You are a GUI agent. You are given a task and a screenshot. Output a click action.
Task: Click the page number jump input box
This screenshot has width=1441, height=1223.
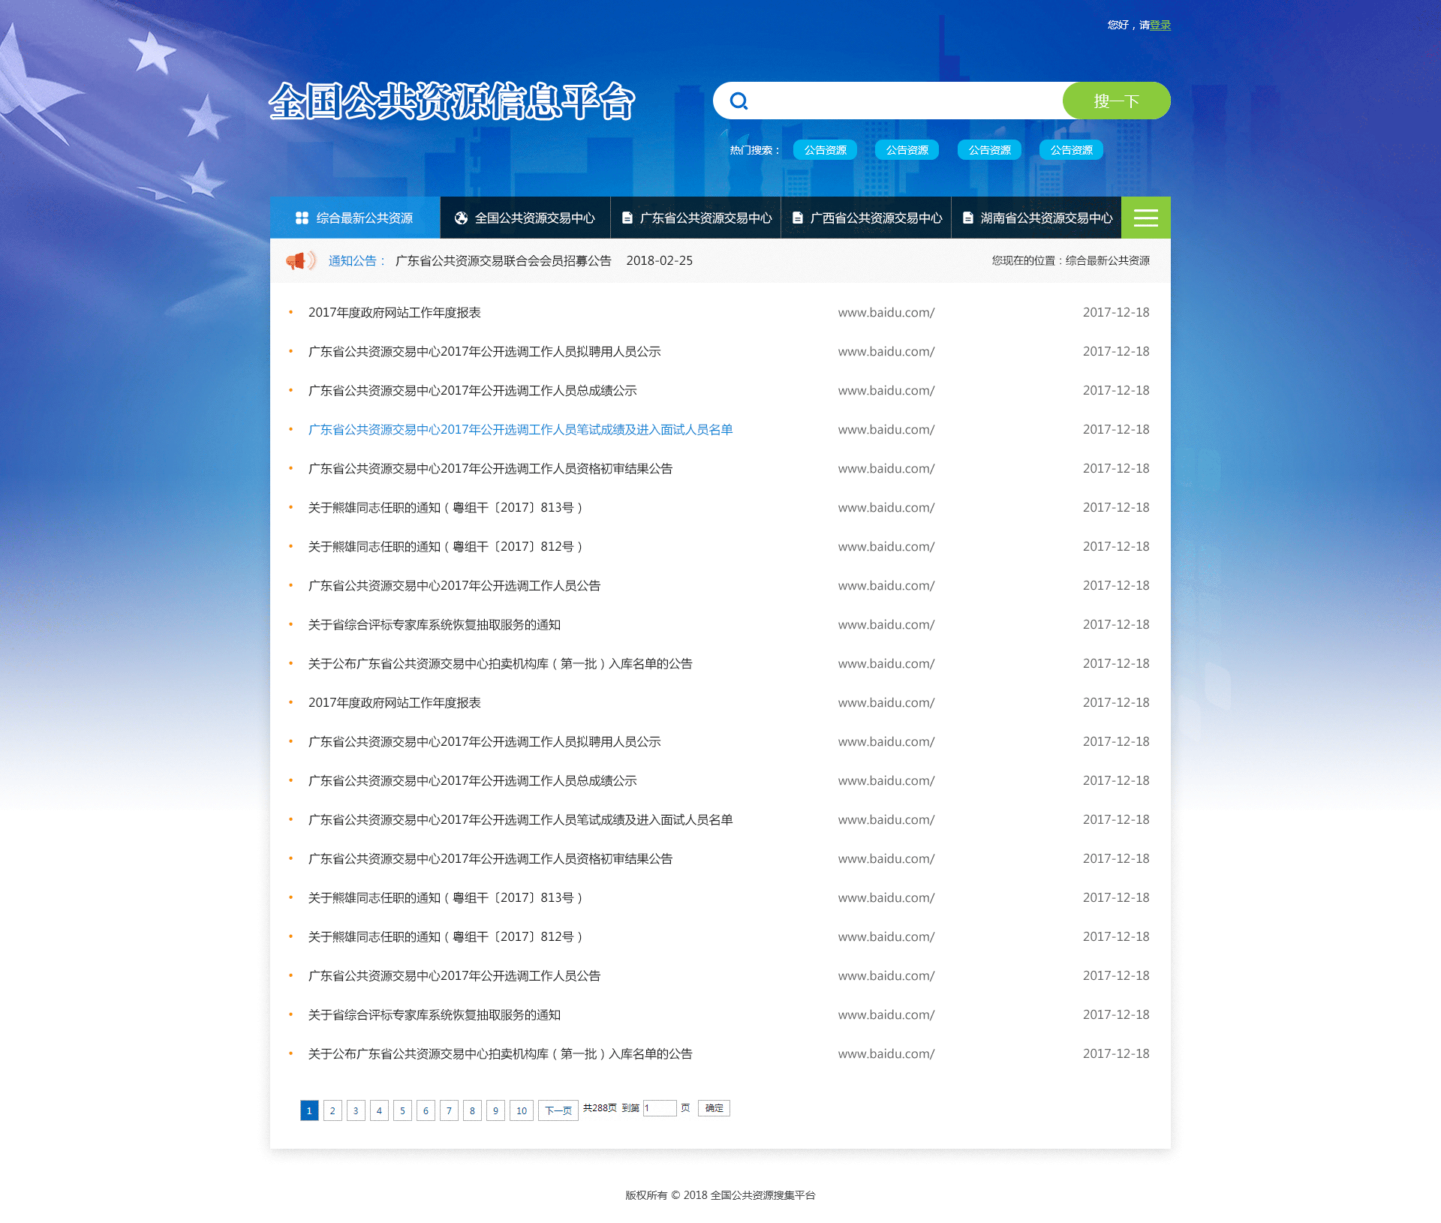660,1108
